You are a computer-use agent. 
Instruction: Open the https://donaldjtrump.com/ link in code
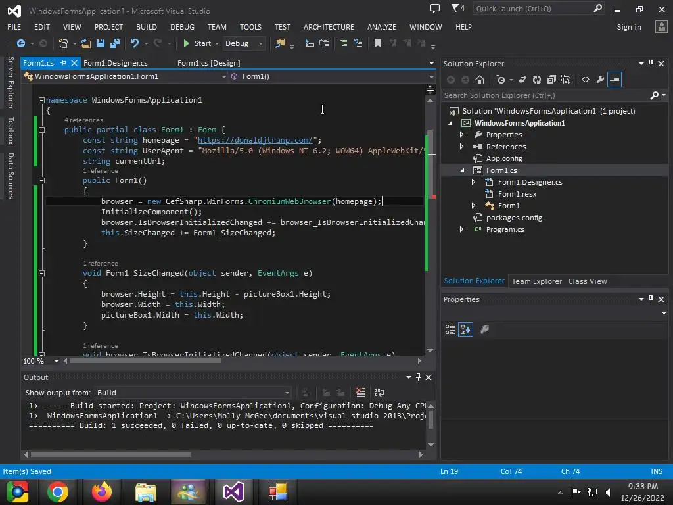(255, 140)
